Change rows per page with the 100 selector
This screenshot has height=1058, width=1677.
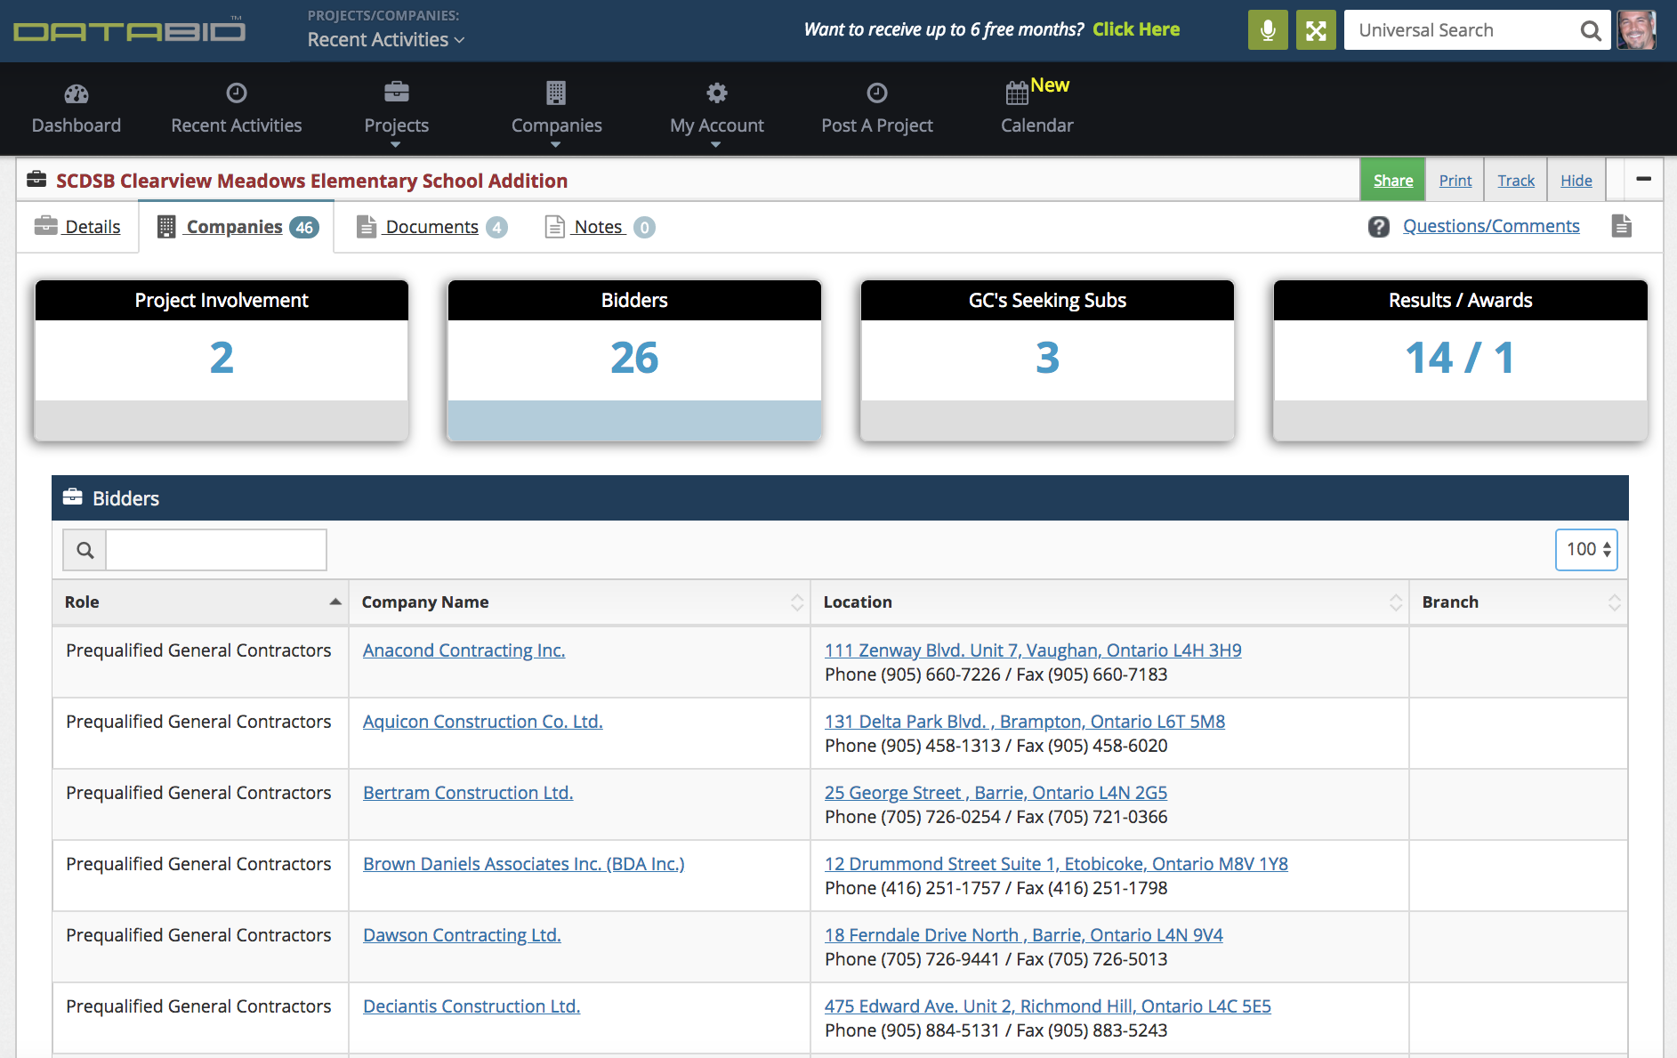tap(1586, 550)
